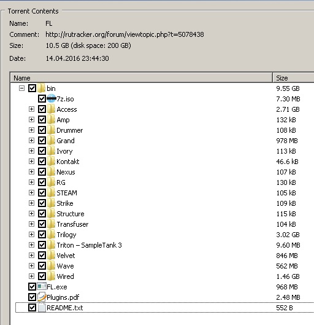This screenshot has height=325, width=314.
Task: Click the Wired folder icon
Action: coord(51,276)
